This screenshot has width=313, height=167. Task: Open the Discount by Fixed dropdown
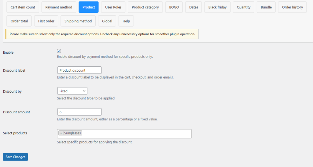[72, 91]
